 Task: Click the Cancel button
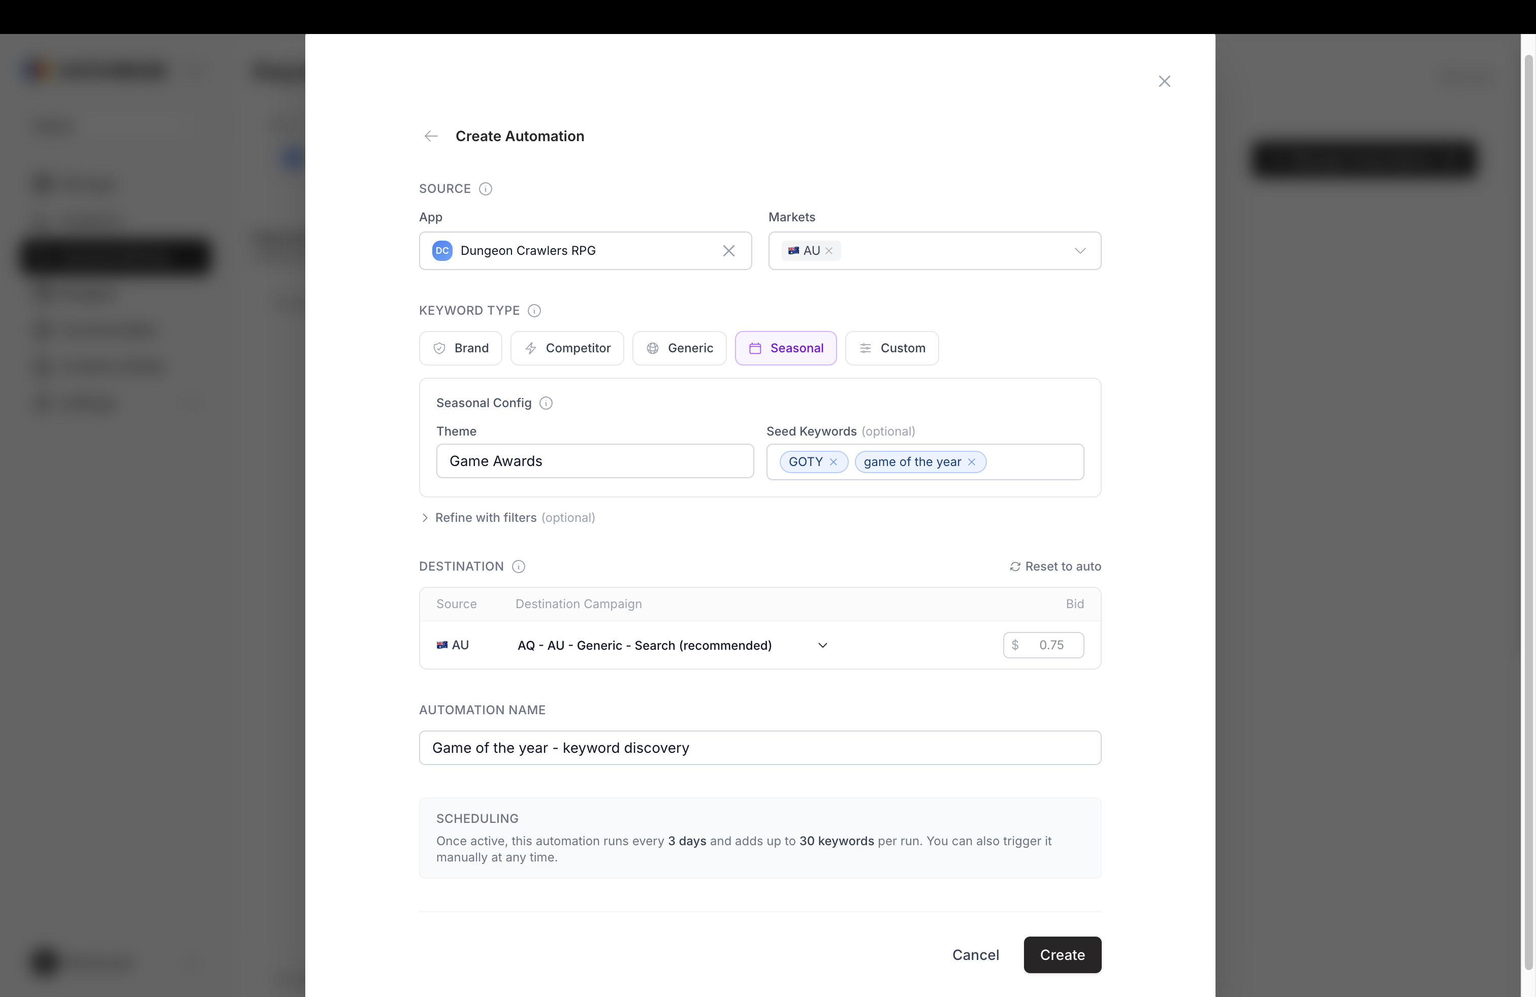pos(975,955)
